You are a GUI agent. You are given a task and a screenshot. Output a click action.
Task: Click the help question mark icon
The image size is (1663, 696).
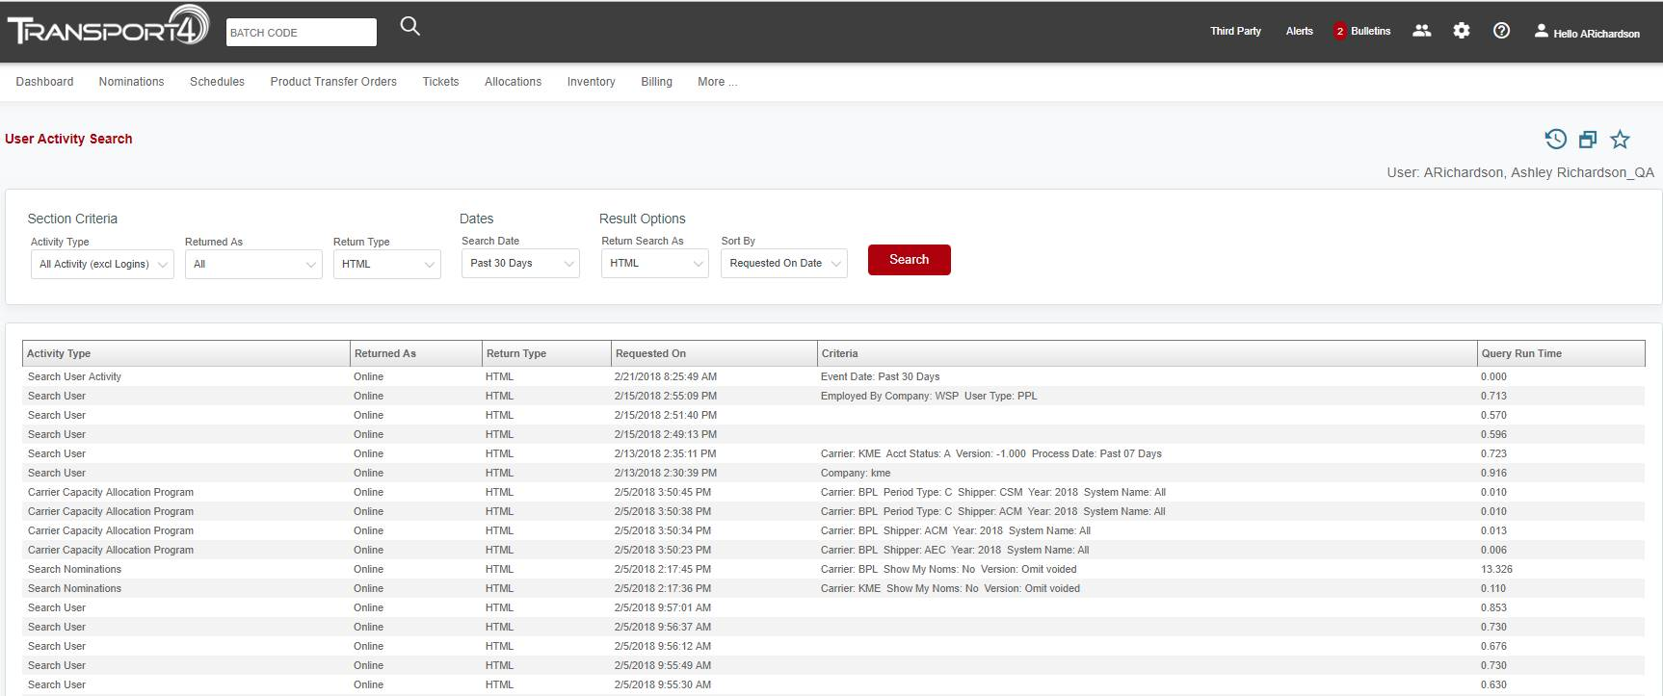pos(1501,31)
